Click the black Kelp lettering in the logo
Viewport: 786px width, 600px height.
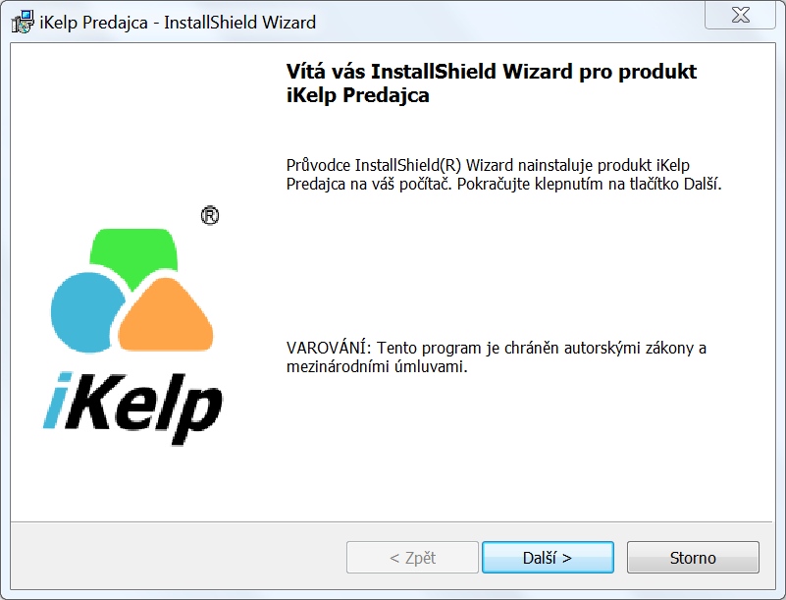[148, 409]
